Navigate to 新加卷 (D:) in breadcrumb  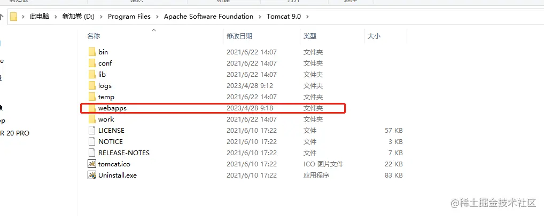pos(78,17)
